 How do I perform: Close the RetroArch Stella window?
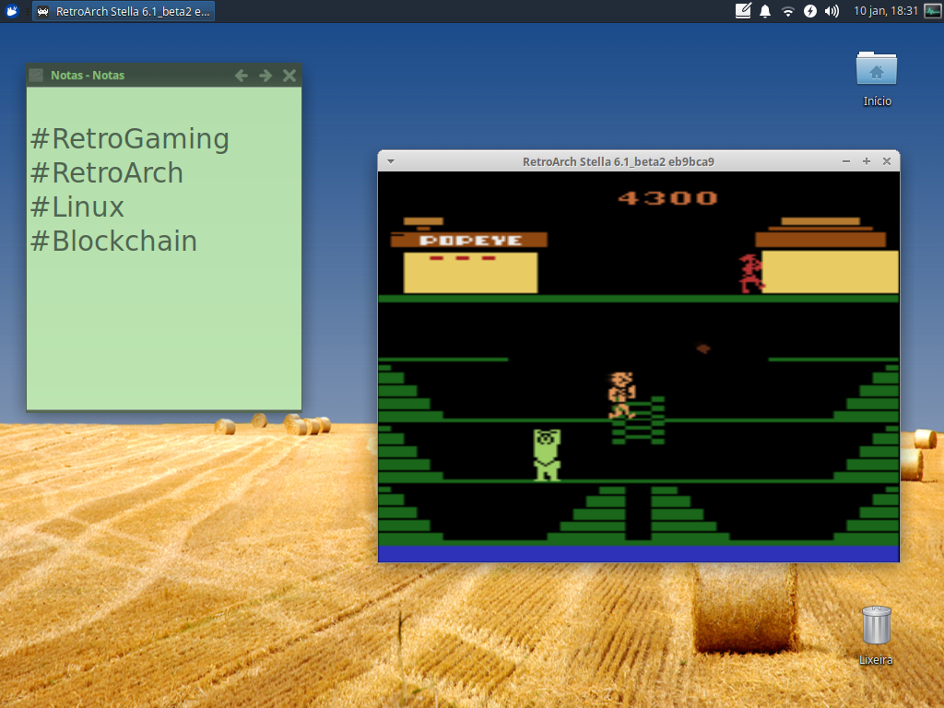(887, 161)
